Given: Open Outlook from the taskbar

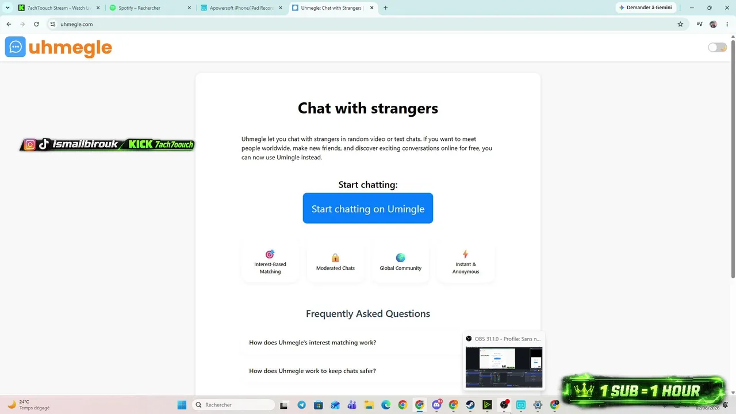Looking at the screenshot, I should click(335, 405).
